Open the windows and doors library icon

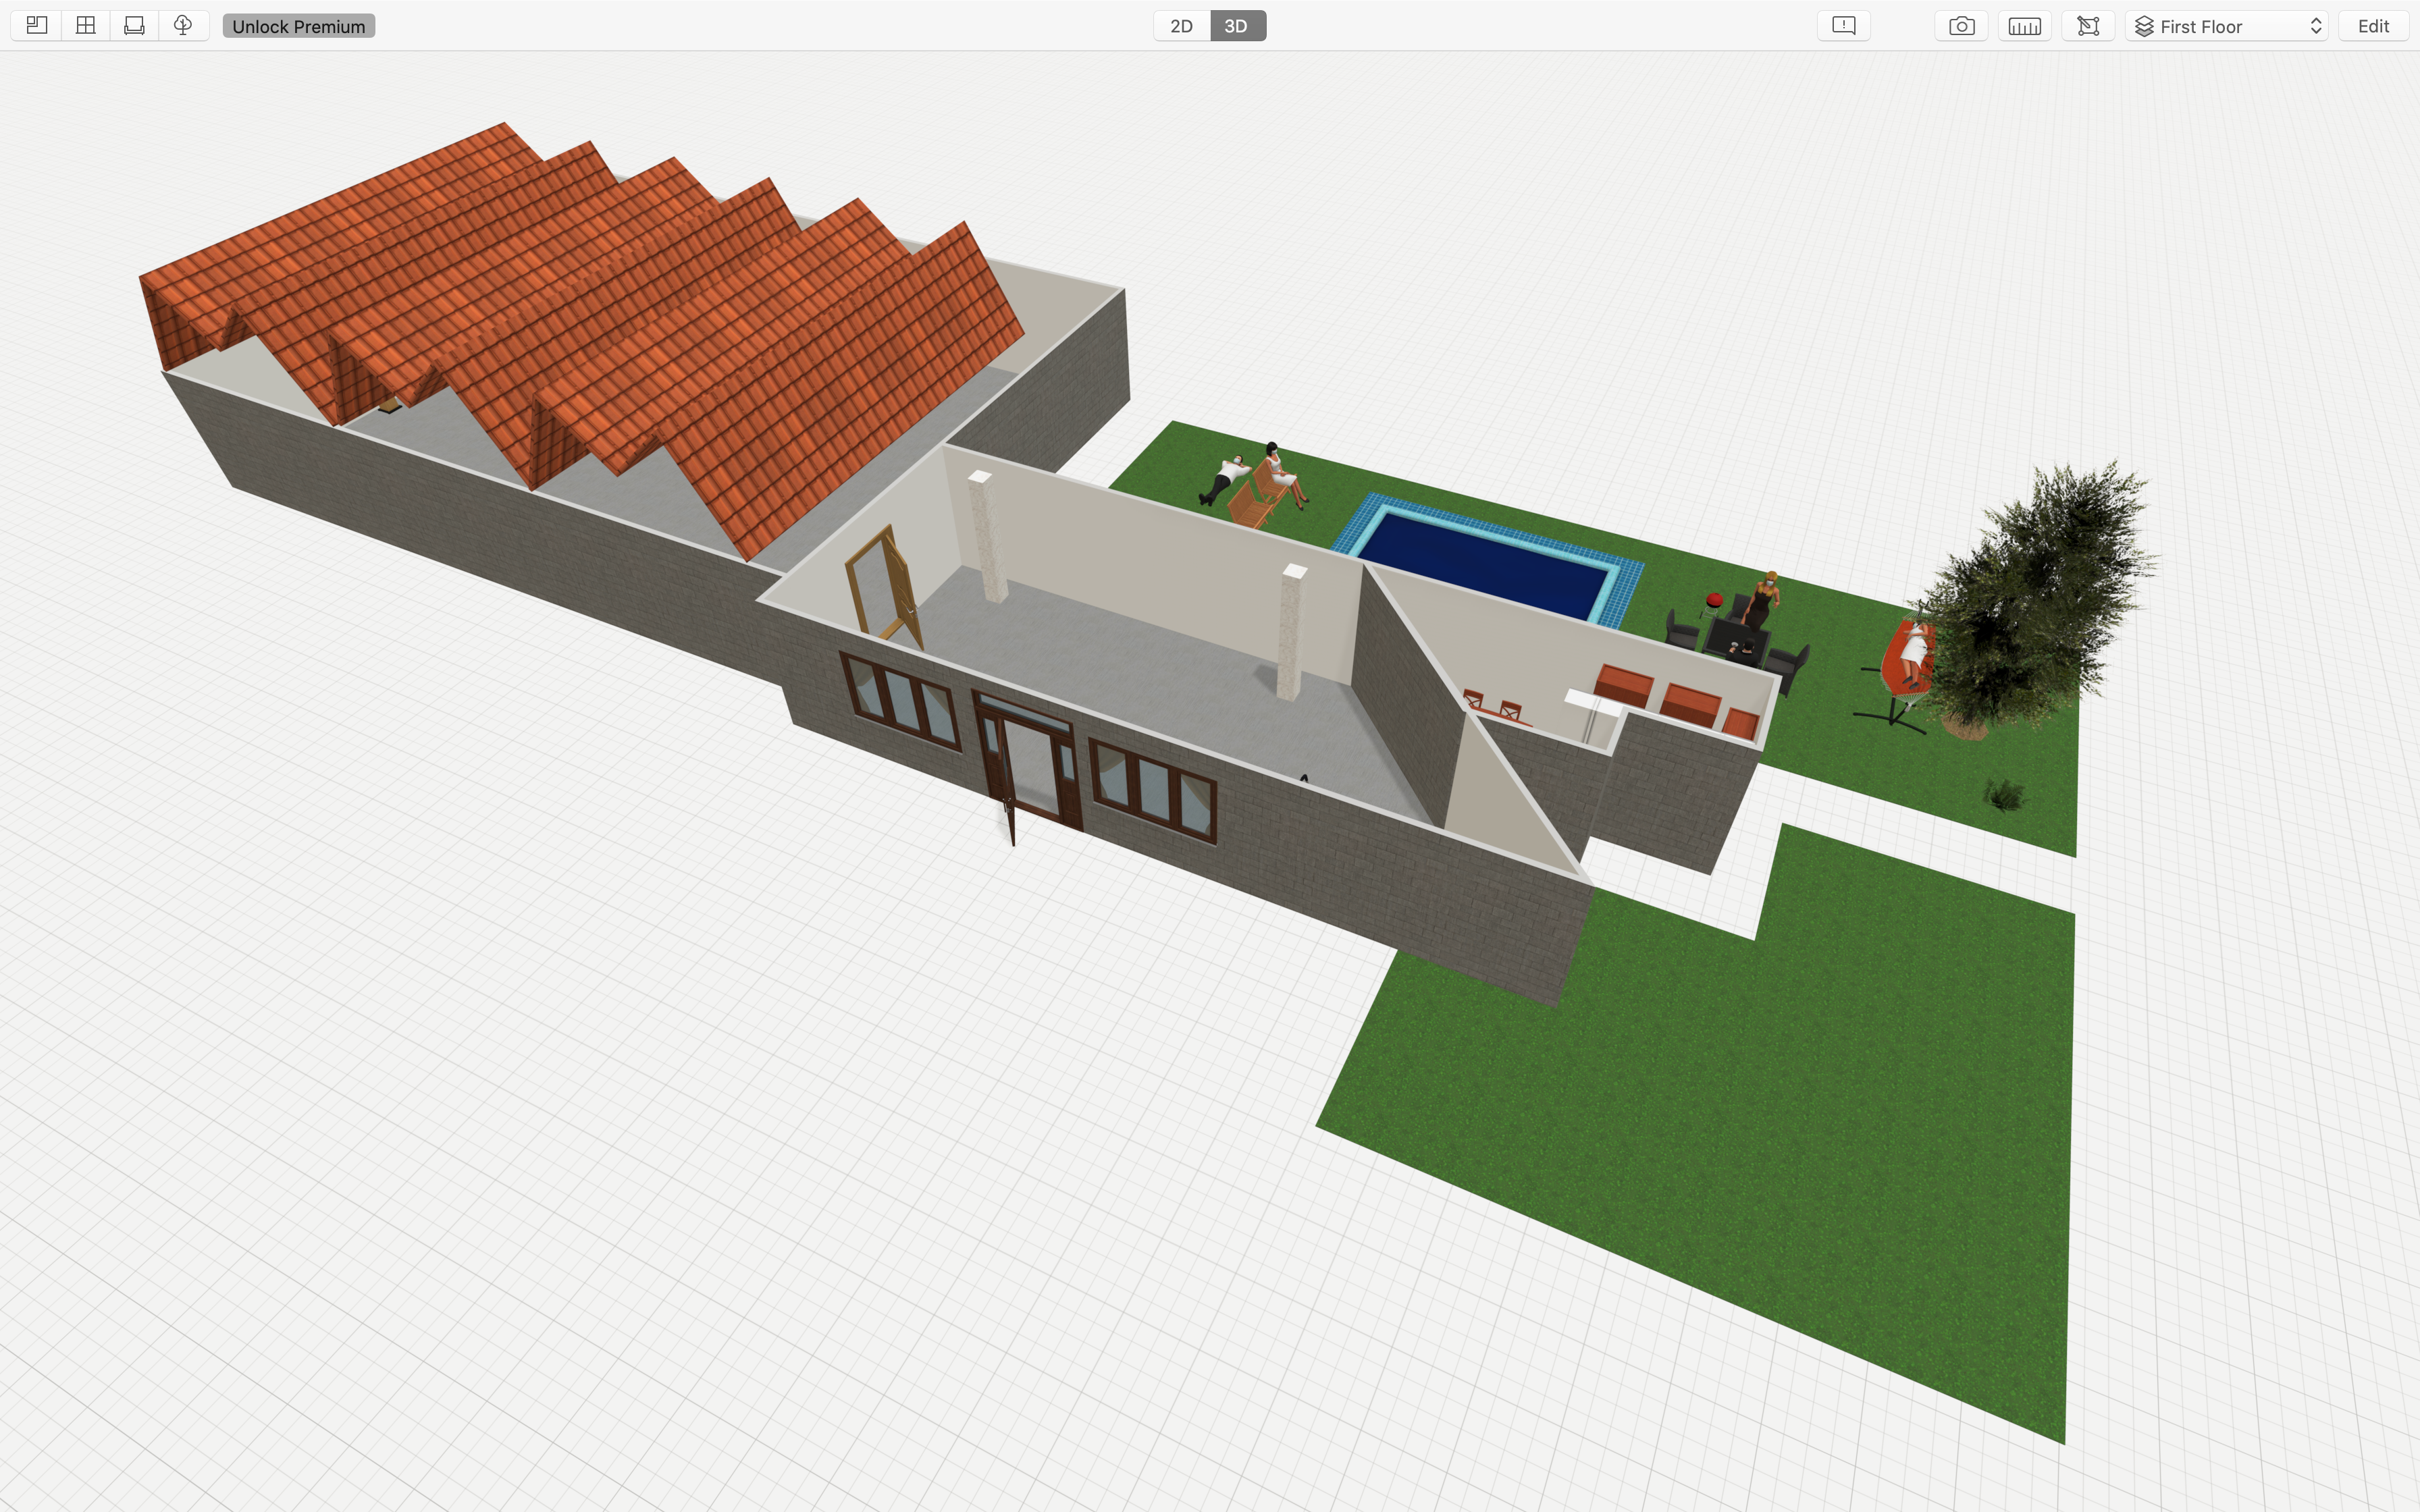click(x=86, y=26)
